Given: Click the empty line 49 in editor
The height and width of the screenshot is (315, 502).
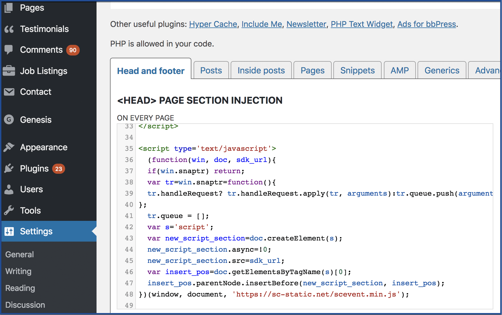Looking at the screenshot, I should pos(314,305).
